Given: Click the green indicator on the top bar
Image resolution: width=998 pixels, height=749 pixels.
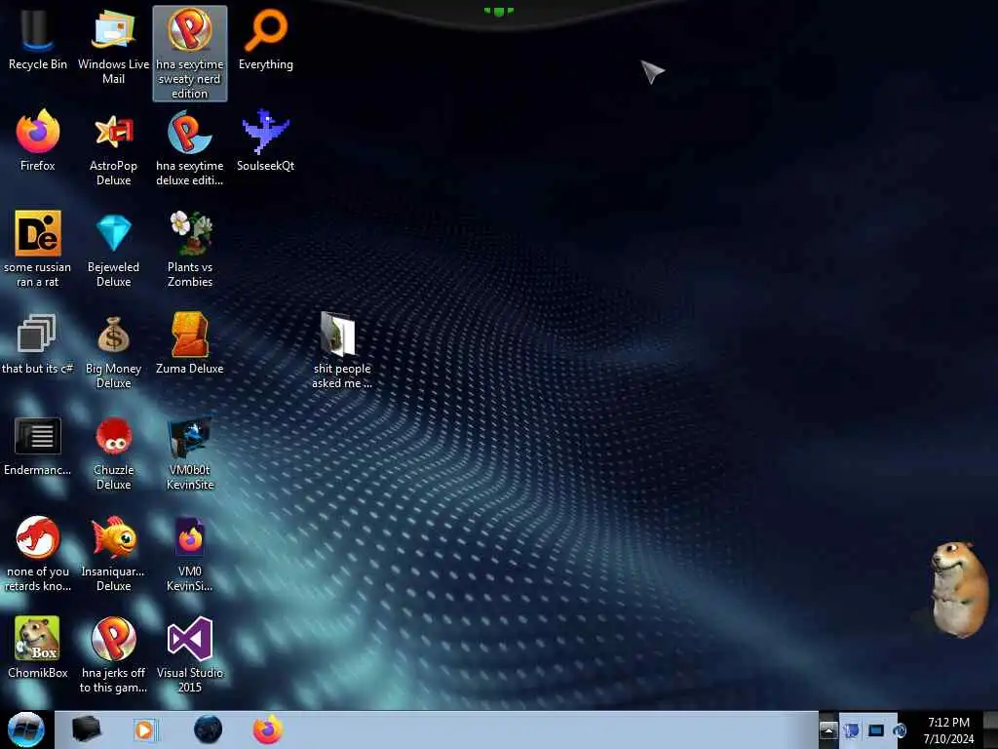Looking at the screenshot, I should click(498, 11).
